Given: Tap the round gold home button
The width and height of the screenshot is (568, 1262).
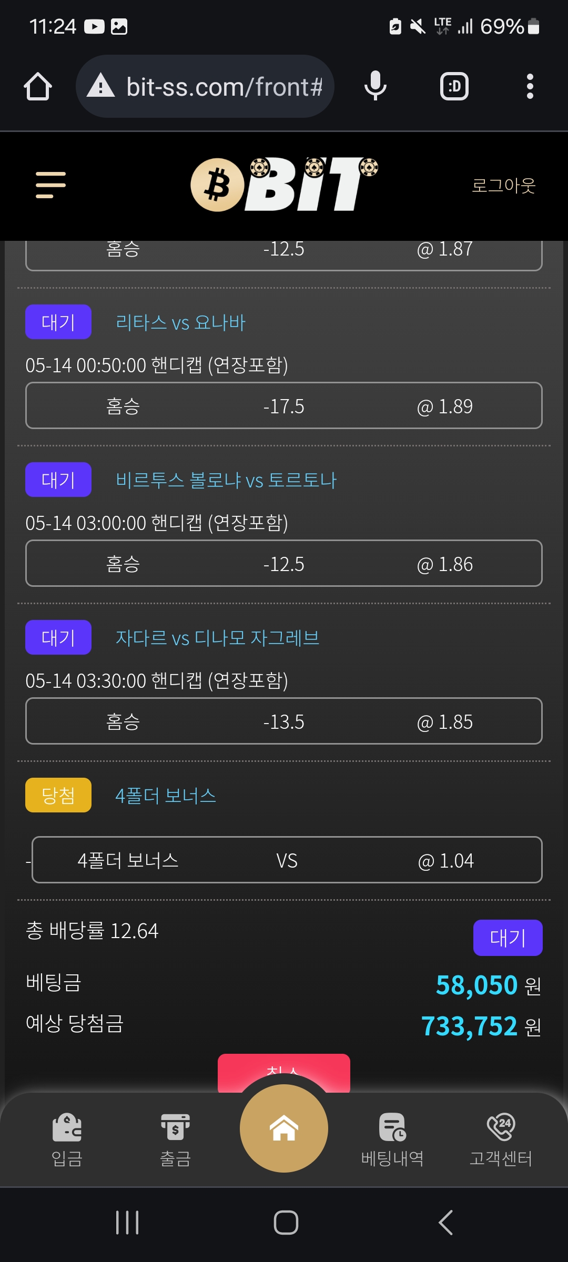Looking at the screenshot, I should [x=284, y=1128].
